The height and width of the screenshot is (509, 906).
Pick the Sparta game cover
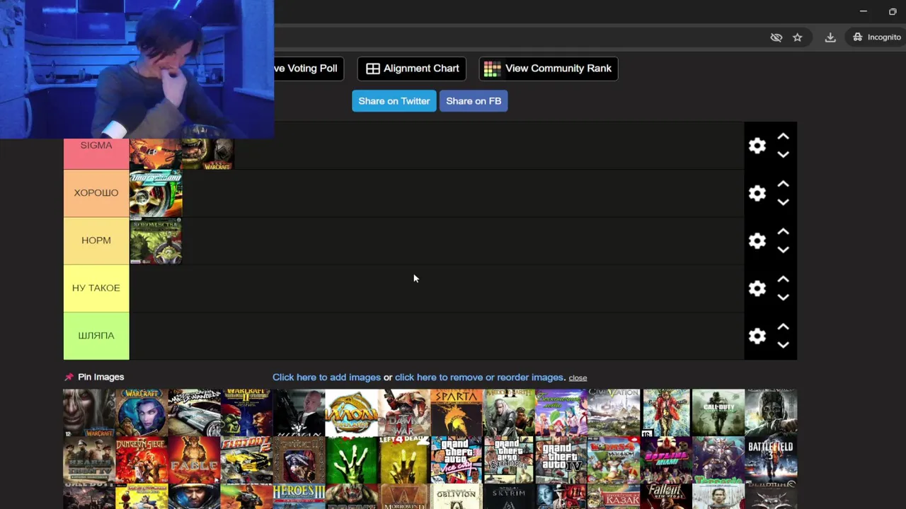point(457,412)
